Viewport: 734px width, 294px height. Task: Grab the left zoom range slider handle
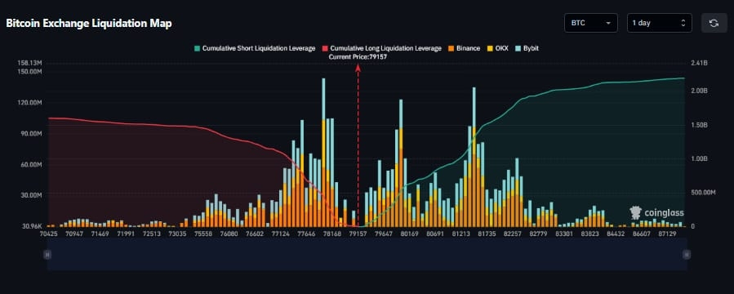click(x=47, y=254)
